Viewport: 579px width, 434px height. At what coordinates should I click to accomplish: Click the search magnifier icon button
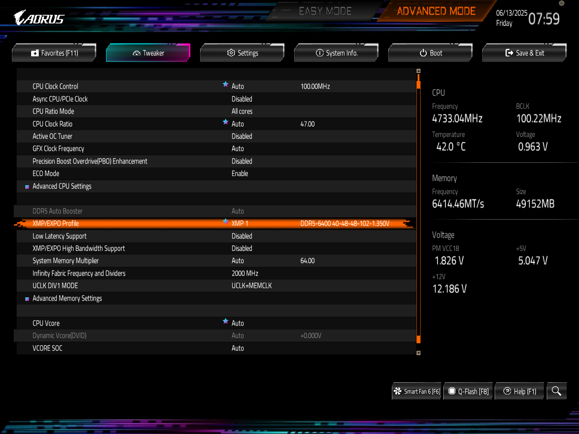coord(557,391)
